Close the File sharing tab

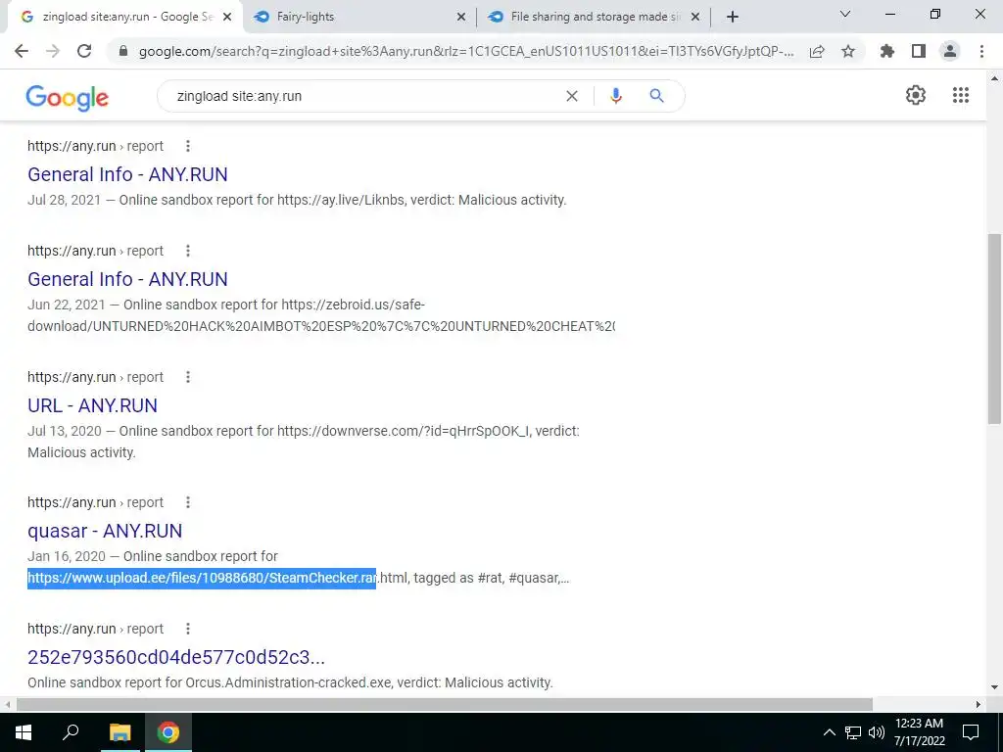[695, 18]
